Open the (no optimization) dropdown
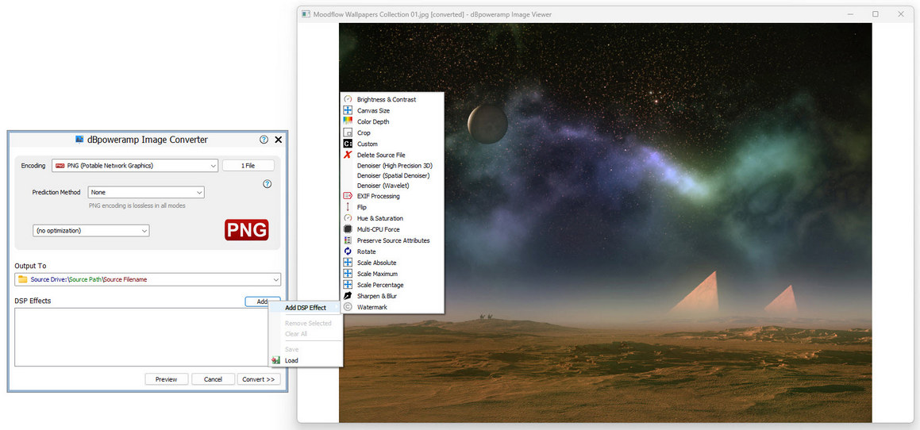Viewport: 920px width, 430px height. click(91, 231)
